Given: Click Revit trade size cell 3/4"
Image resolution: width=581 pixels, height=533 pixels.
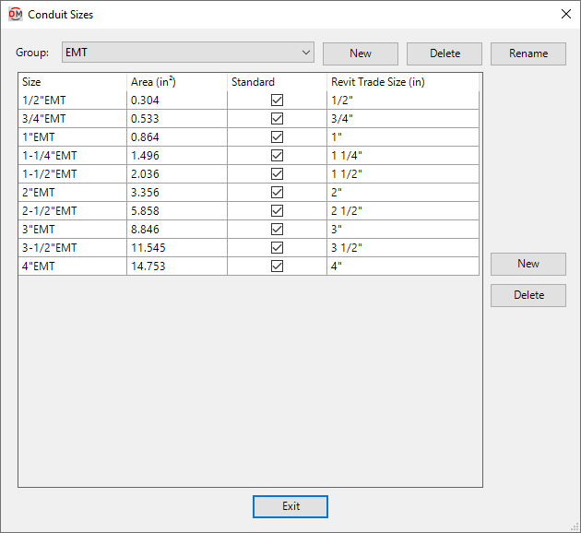Looking at the screenshot, I should pos(403,119).
